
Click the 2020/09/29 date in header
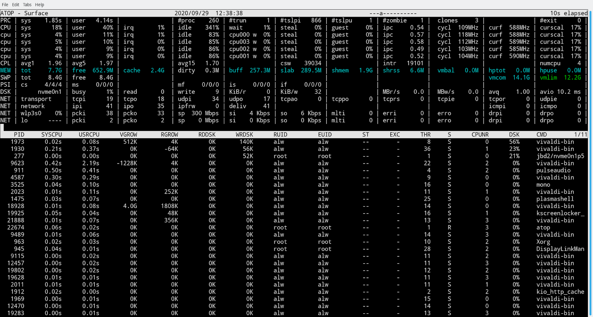pyautogui.click(x=192, y=13)
